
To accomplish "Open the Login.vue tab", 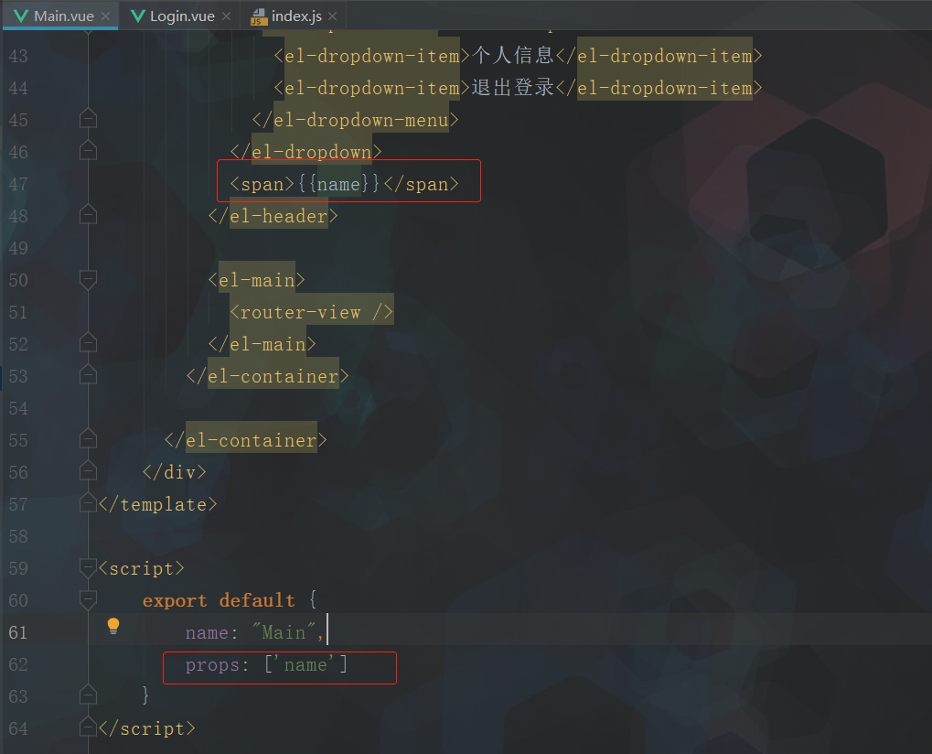I will click(179, 16).
